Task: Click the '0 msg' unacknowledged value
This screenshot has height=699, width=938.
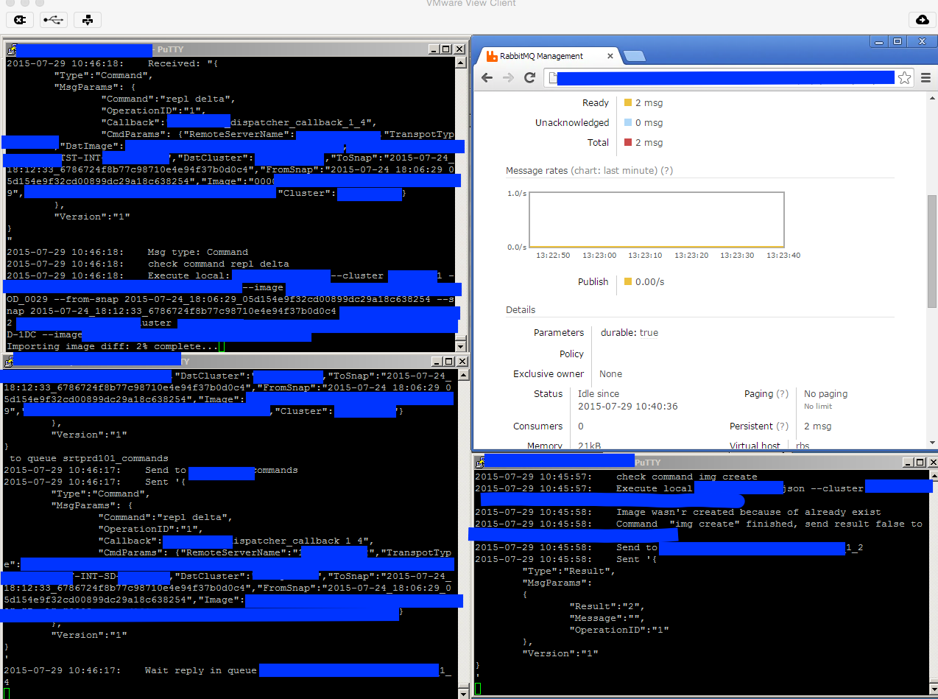Action: click(649, 123)
